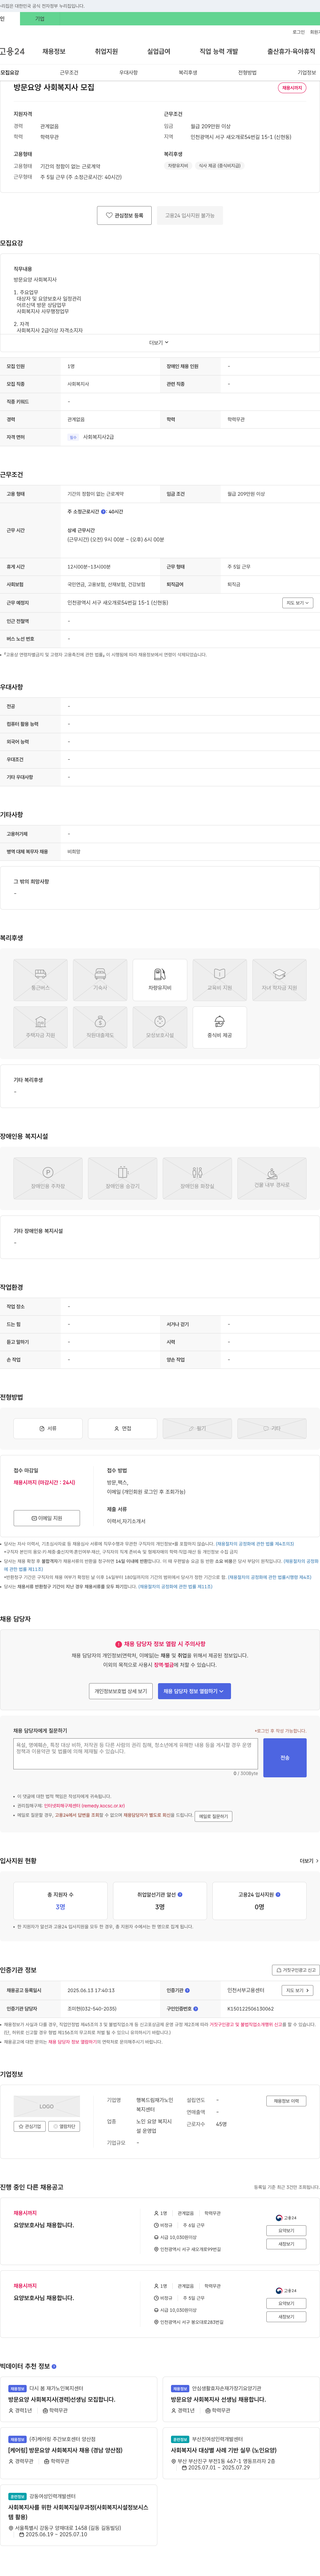Click the green 기업 tab in header
The height and width of the screenshot is (2576, 320).
click(40, 19)
